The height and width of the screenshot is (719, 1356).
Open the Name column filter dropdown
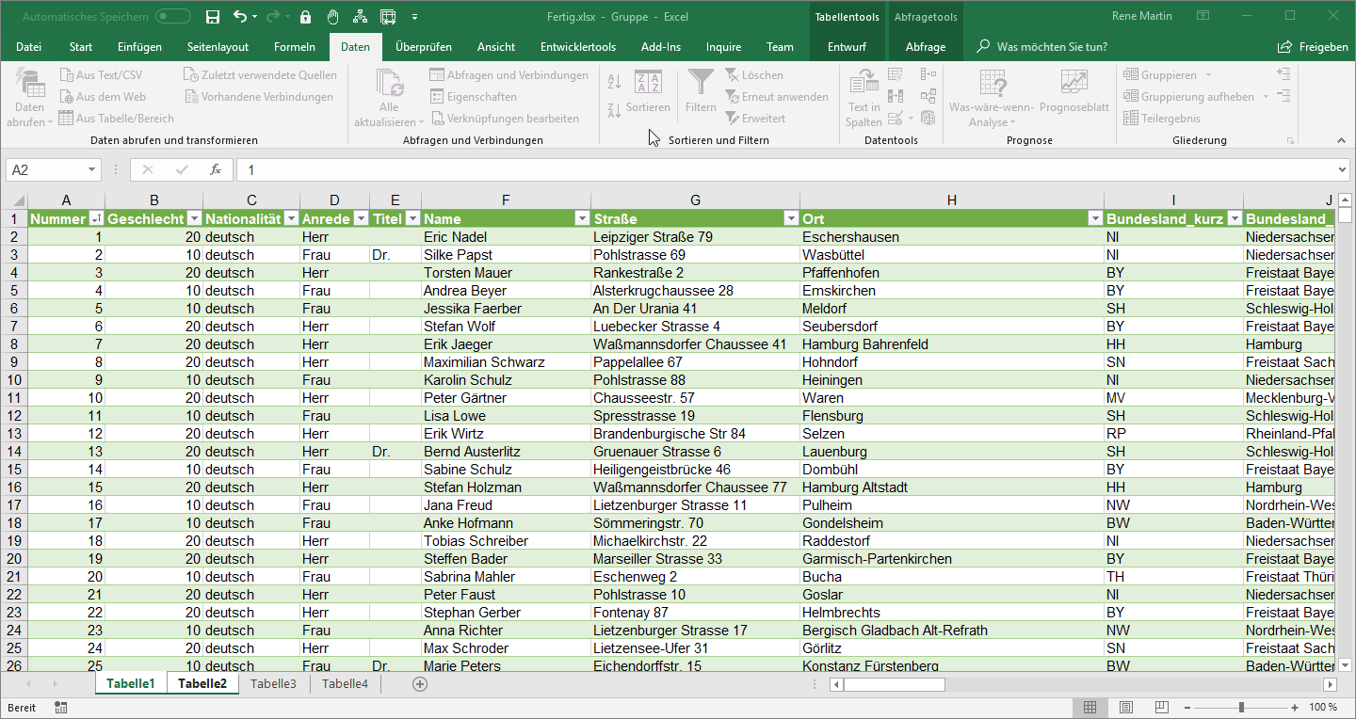[x=581, y=218]
